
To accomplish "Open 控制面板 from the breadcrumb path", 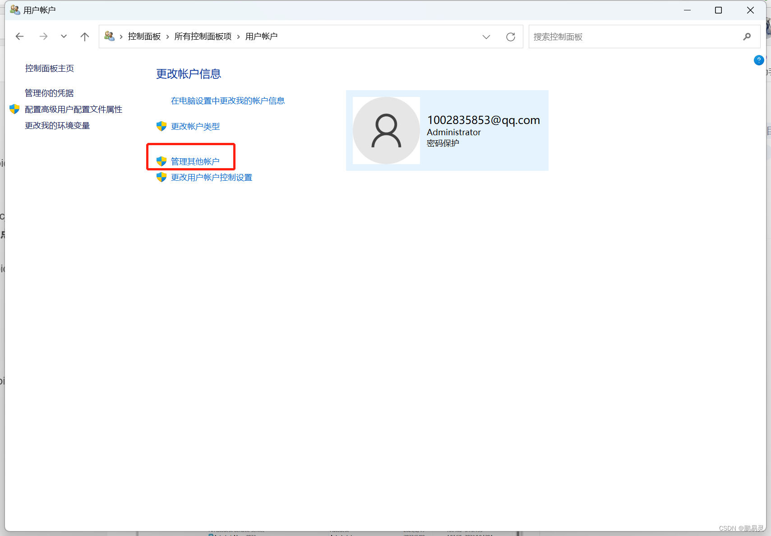I will [x=144, y=37].
